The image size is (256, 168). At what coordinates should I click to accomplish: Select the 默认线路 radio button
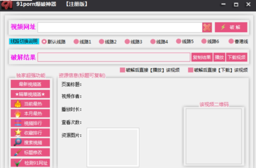(x=44, y=42)
